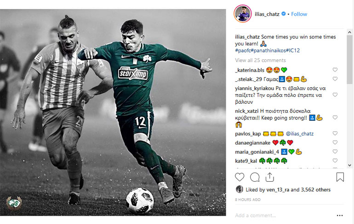Like the _katerina.bls comment
Screen dimensions: 354x224
coord(335,70)
